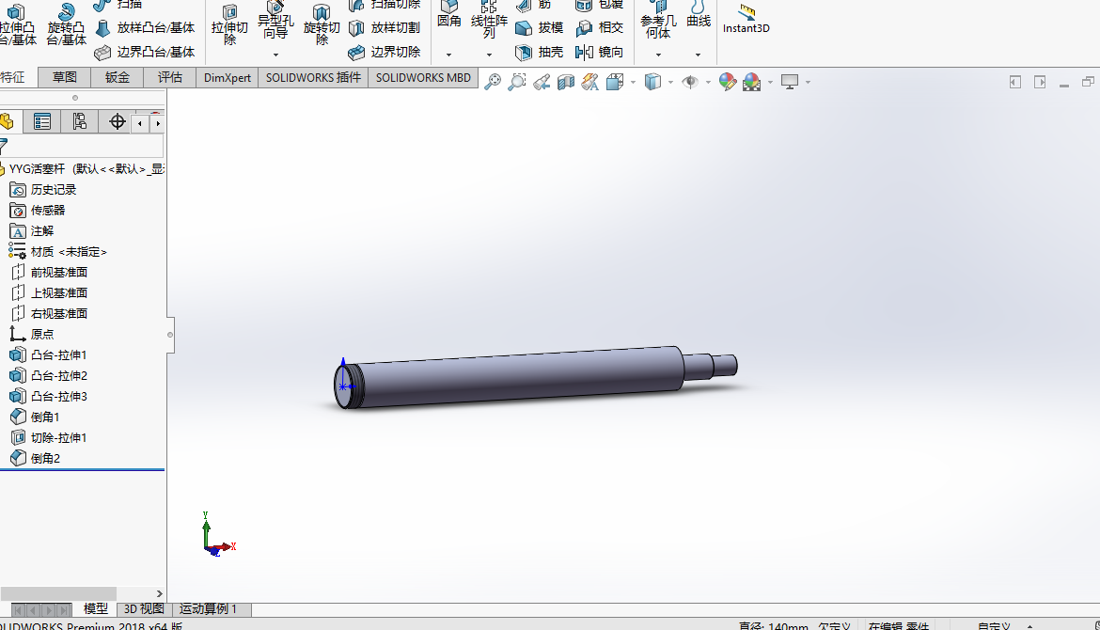Click the SOLIDWORKS MBD tab label
The height and width of the screenshot is (630, 1100).
[x=421, y=77]
